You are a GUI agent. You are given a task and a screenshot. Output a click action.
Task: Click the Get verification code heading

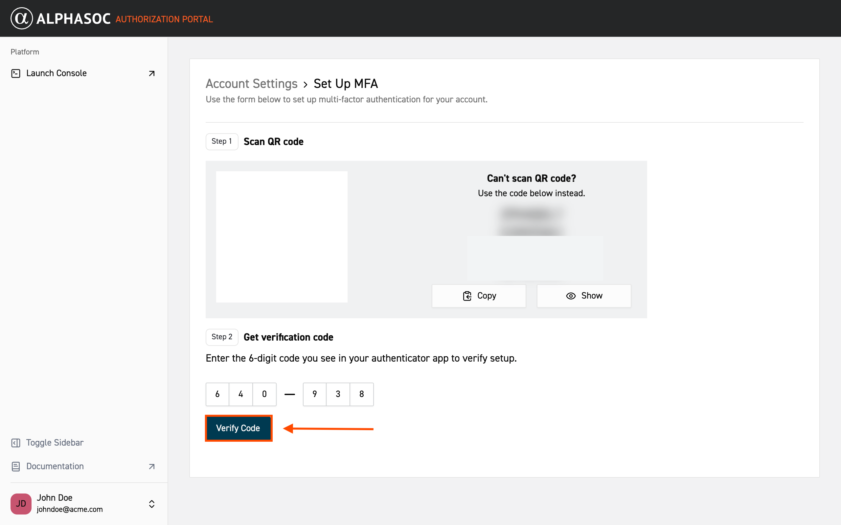pos(288,337)
